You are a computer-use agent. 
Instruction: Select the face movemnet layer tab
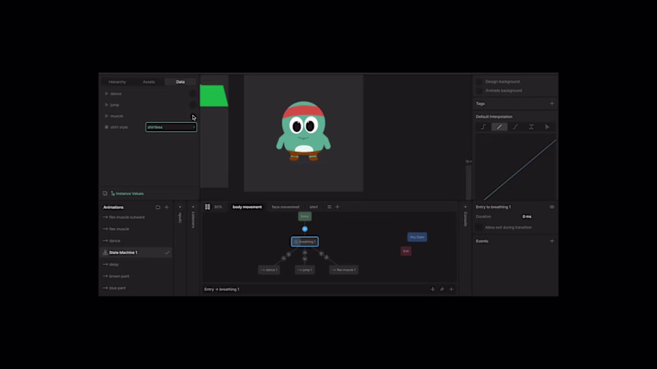[285, 207]
